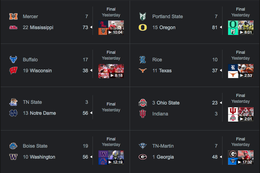Click the Texas Longhorns logo icon
260x173 pixels.
pyautogui.click(x=143, y=71)
